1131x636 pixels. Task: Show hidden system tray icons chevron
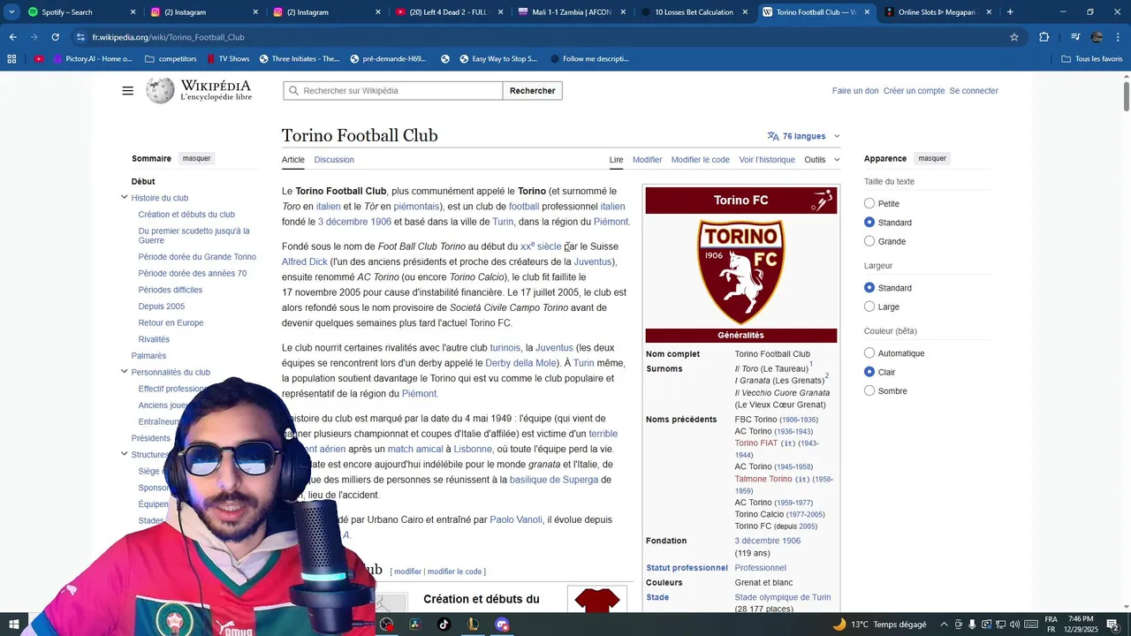point(944,625)
